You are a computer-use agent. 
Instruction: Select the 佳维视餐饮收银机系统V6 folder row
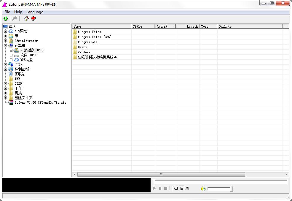coord(97,57)
